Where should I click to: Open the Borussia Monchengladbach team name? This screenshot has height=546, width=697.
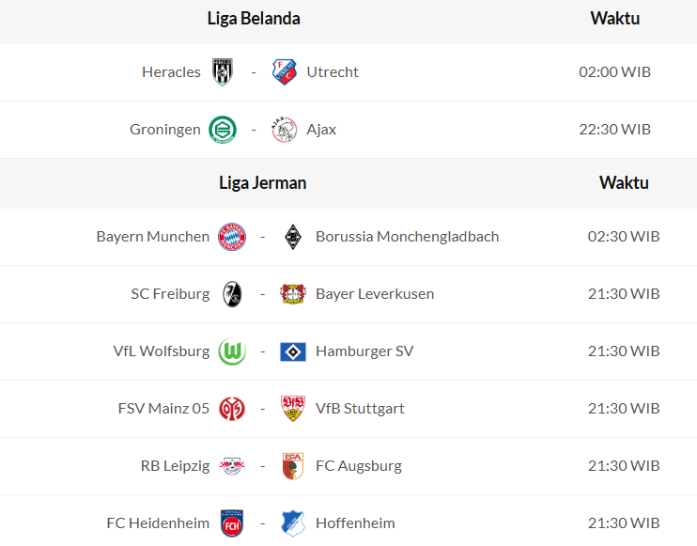click(x=407, y=237)
